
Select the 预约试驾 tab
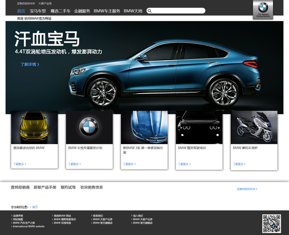click(68, 187)
